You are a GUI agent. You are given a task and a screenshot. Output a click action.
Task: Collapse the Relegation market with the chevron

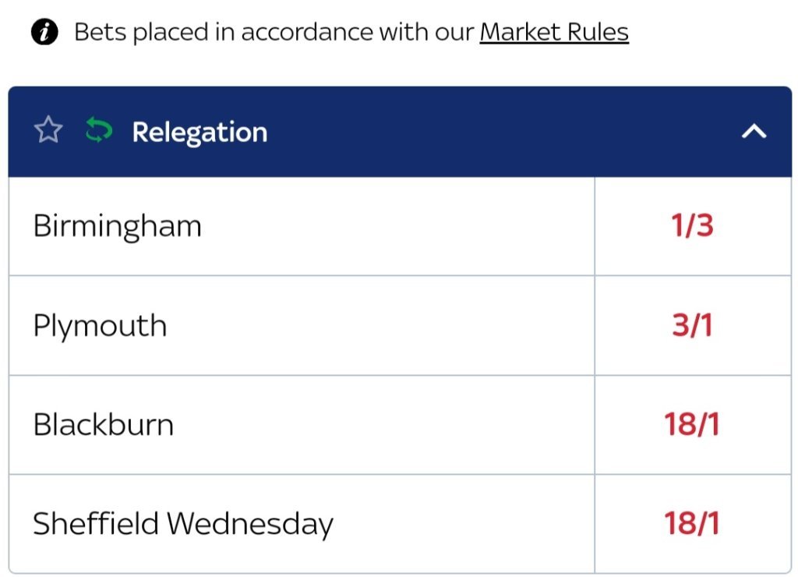click(x=754, y=132)
